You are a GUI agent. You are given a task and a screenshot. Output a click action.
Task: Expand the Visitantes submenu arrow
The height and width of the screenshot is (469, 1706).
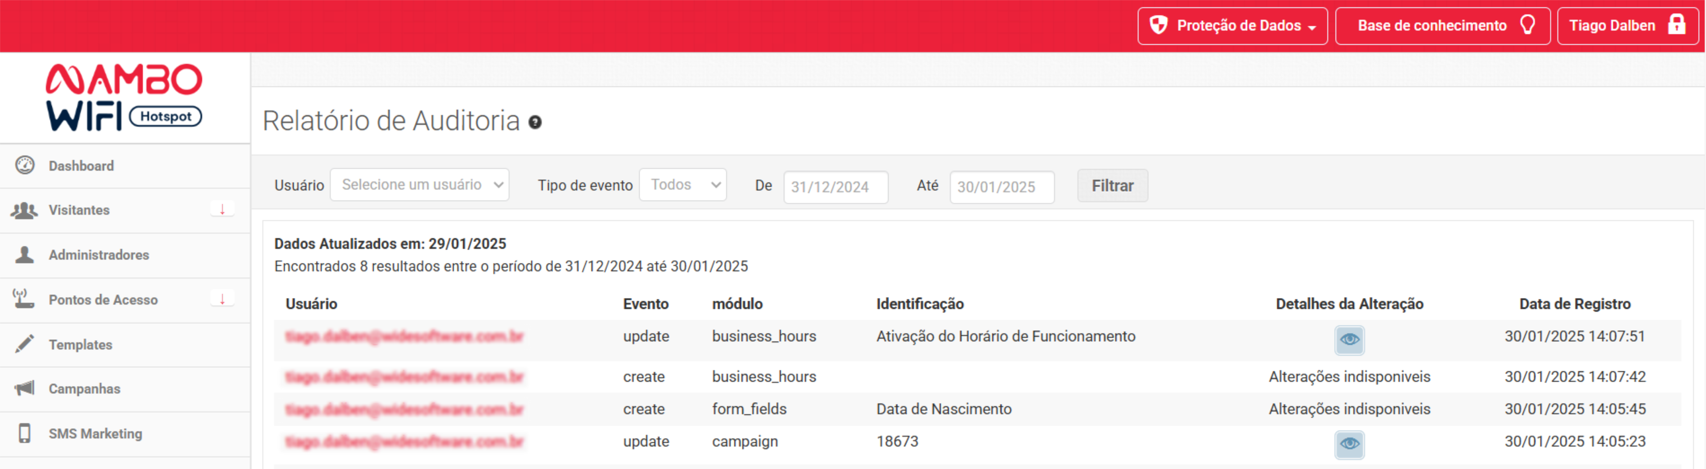222,209
